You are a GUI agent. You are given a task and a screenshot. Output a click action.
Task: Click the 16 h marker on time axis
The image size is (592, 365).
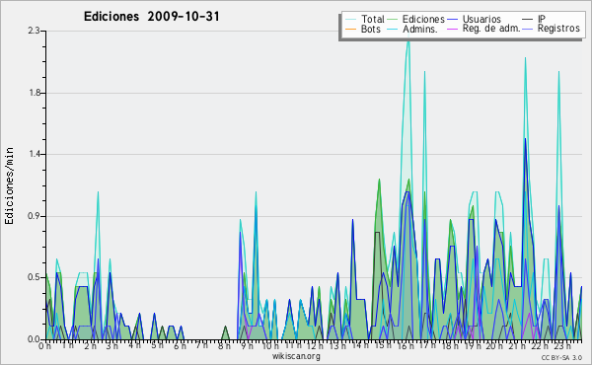coord(406,345)
